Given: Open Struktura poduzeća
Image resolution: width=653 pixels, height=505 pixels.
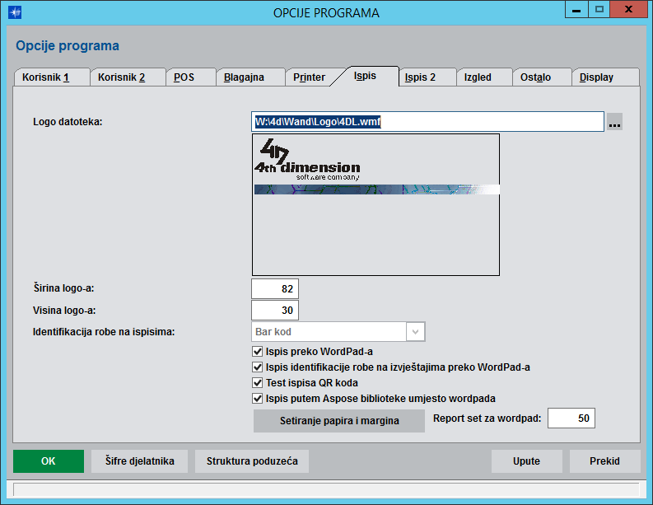Looking at the screenshot, I should point(252,461).
